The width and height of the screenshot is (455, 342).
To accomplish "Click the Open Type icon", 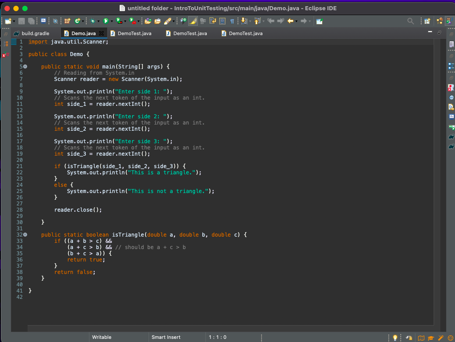I will click(148, 21).
